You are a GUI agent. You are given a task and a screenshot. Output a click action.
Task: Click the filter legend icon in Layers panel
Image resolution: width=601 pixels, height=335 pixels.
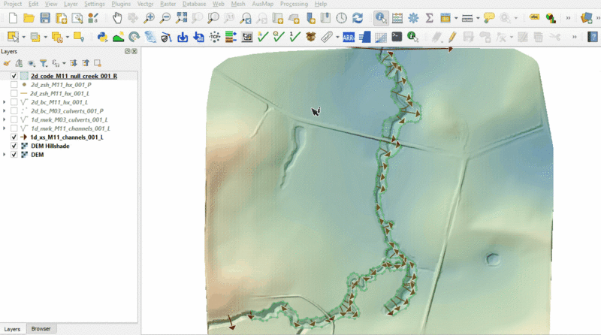point(43,63)
